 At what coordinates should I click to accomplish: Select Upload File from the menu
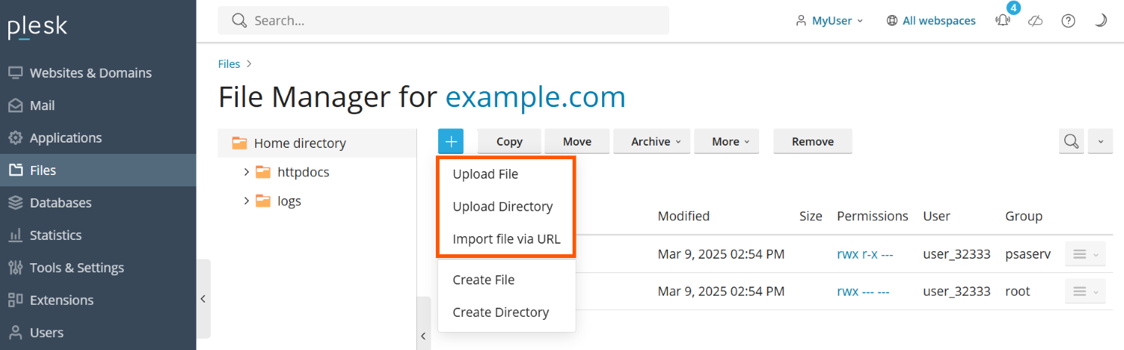click(x=485, y=174)
